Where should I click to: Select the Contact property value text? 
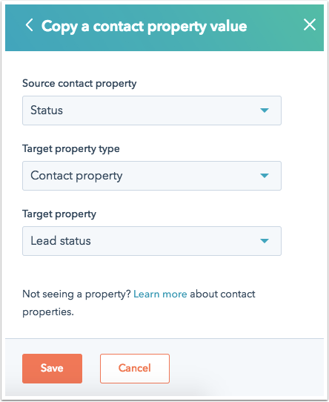[76, 176]
